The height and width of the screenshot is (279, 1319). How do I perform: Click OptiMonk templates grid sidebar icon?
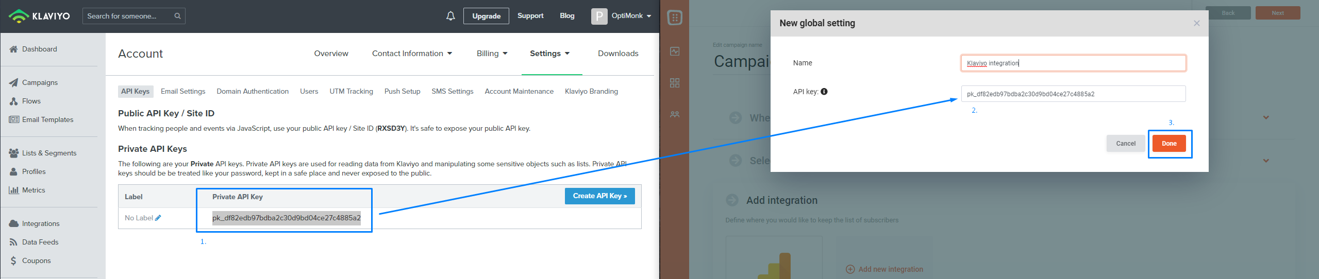click(675, 83)
